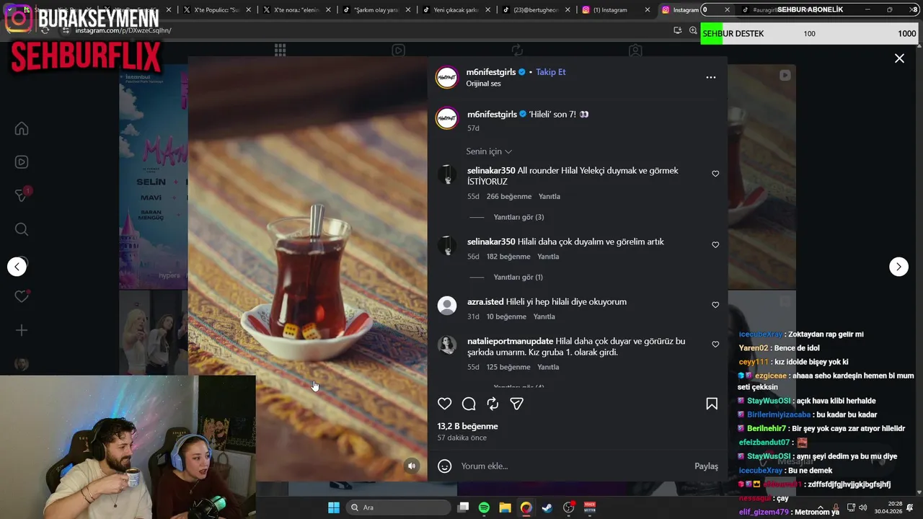Open the emoji picker in comment box
The image size is (923, 519).
coord(445,466)
